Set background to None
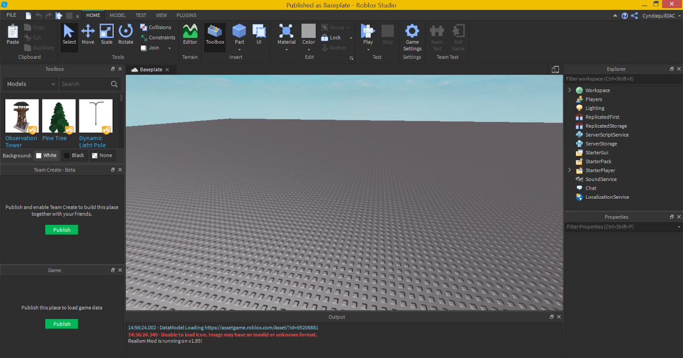This screenshot has height=358, width=683. (x=102, y=156)
